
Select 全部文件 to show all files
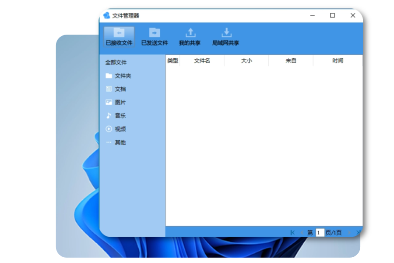(x=116, y=62)
